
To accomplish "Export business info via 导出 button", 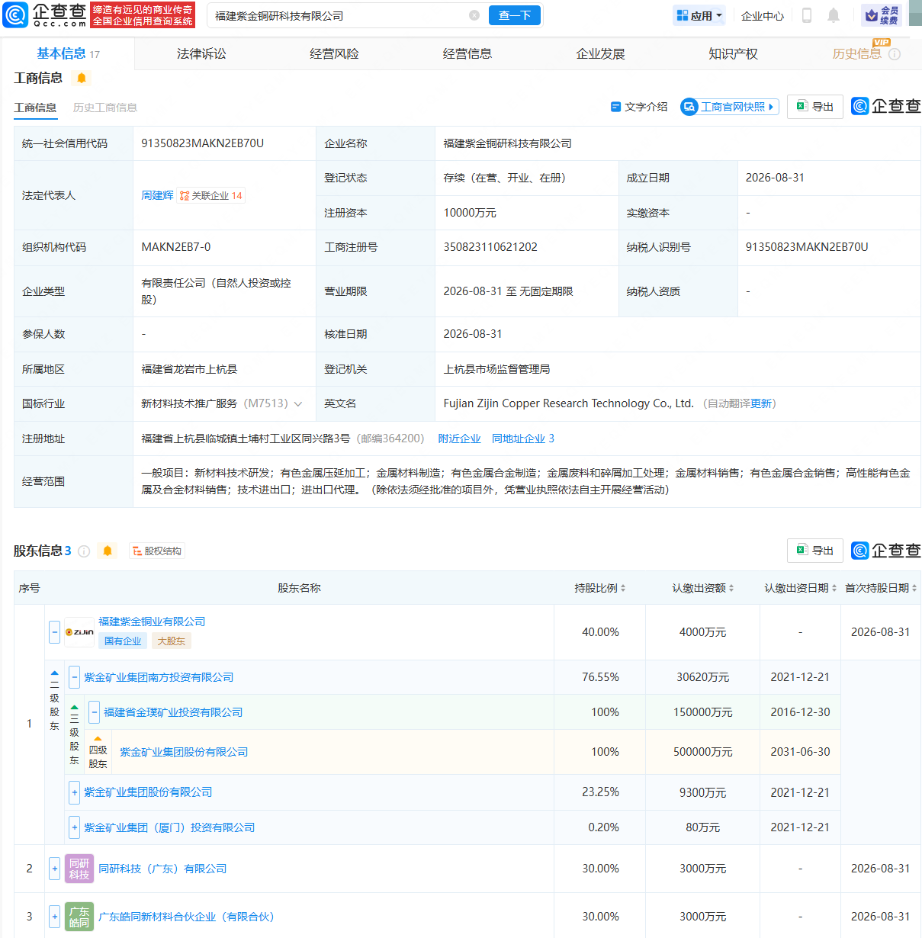I will click(815, 107).
